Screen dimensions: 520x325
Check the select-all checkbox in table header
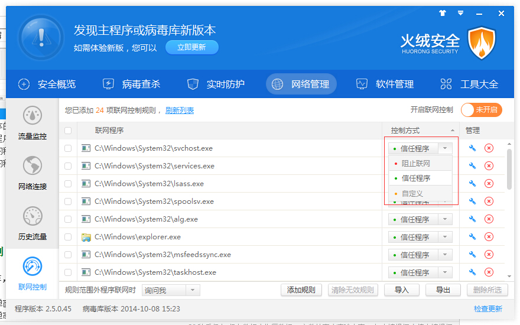[x=68, y=131]
